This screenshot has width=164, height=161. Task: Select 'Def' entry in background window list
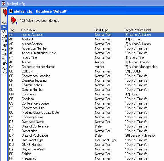tap(4, 27)
